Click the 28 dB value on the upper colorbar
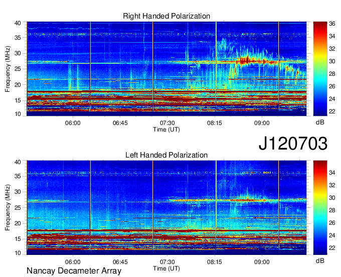This screenshot has height=277, width=341. 332,74
